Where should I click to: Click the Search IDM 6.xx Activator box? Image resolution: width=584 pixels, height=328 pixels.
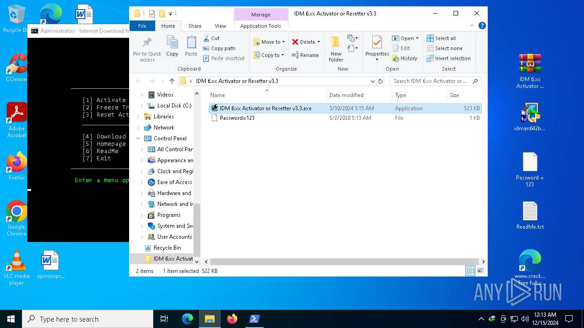[436, 81]
